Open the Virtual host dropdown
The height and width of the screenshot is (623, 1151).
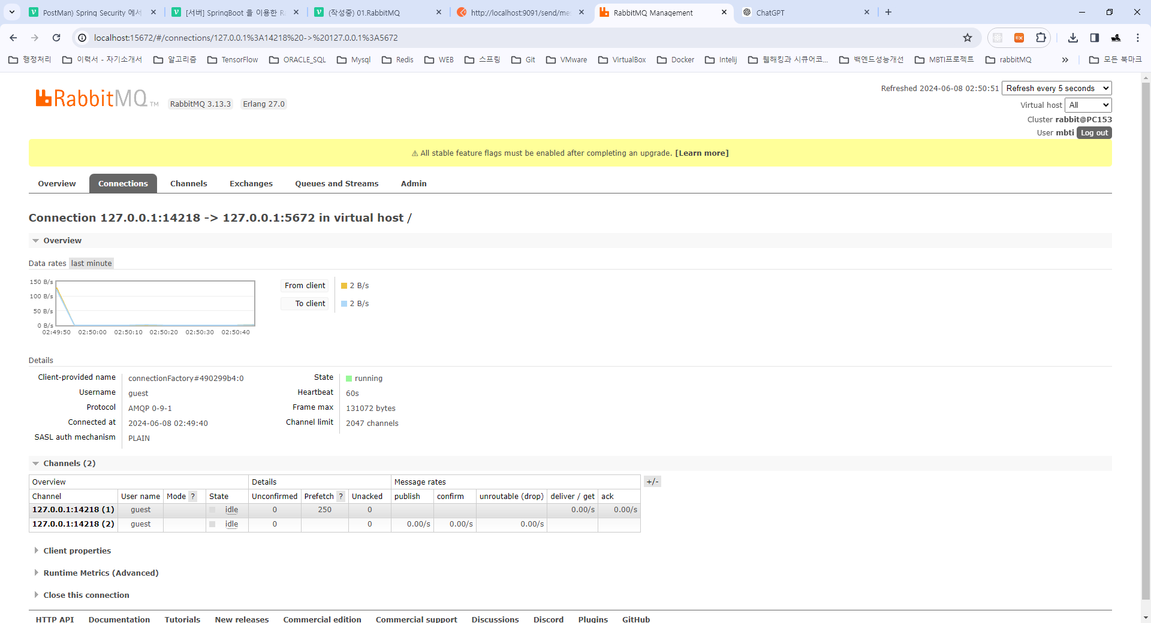point(1088,105)
